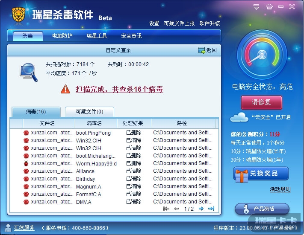Open 安全资讯 tab

coord(131,36)
